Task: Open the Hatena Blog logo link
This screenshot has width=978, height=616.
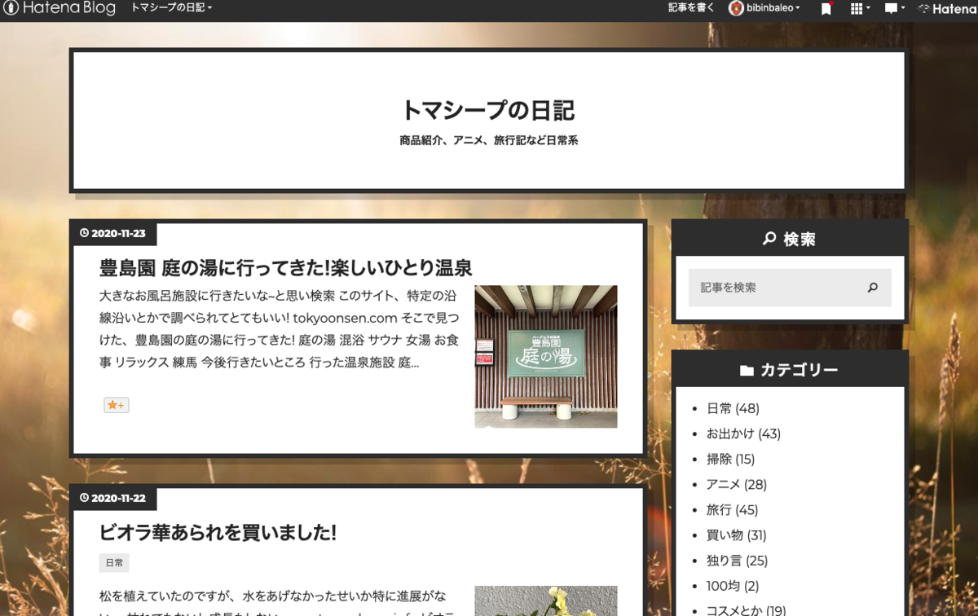Action: (59, 8)
